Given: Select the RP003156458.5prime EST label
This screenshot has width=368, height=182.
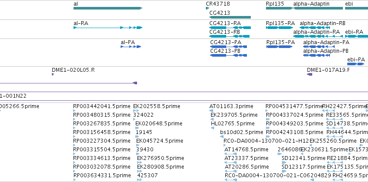Looking at the screenshot, I should point(102,132).
